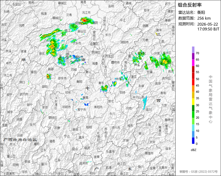The height and width of the screenshot is (176, 221).
Task: Click the legend value label 0
Action: 197,144
